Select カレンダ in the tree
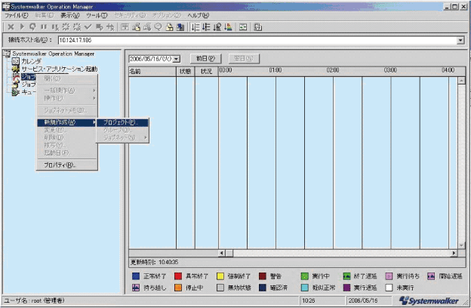This screenshot has width=471, height=308. (31, 61)
